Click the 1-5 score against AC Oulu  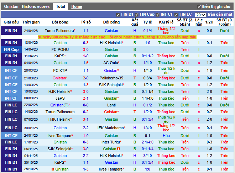pos(86,63)
